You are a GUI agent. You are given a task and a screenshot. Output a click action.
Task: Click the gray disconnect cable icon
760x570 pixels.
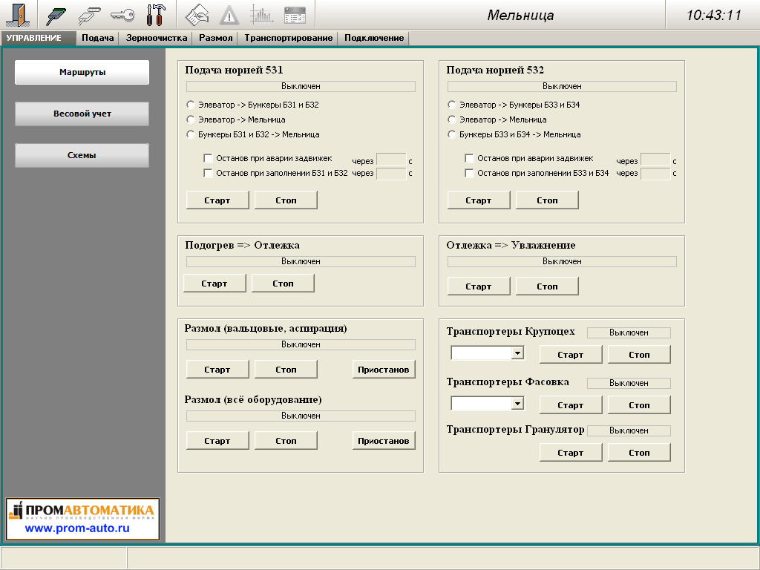point(89,15)
